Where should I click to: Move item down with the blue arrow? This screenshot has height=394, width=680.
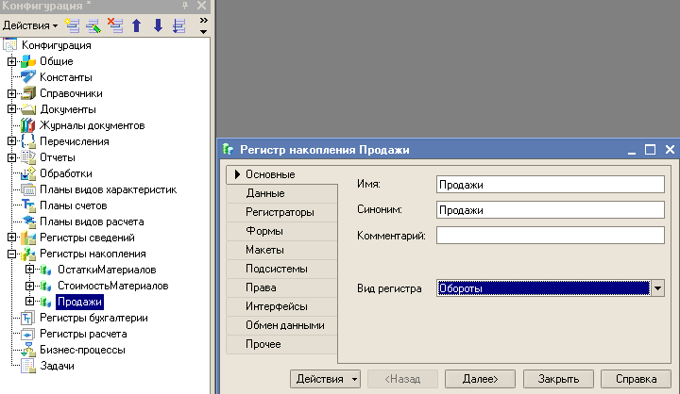click(158, 25)
